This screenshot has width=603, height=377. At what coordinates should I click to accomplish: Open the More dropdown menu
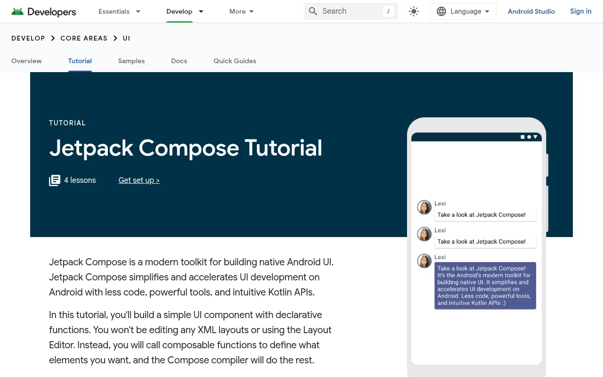pos(241,11)
